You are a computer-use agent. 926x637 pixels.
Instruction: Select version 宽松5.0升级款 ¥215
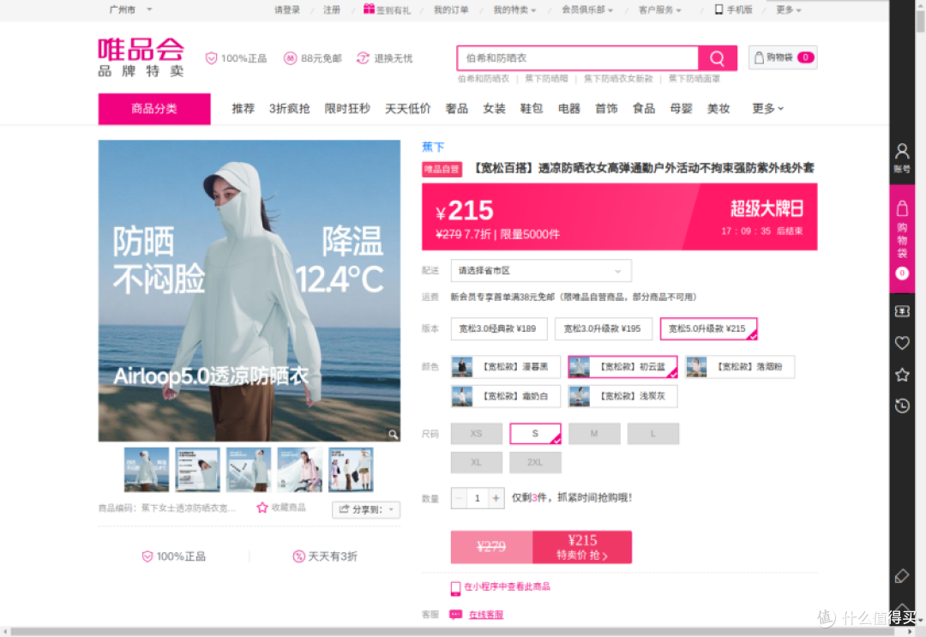coord(708,329)
